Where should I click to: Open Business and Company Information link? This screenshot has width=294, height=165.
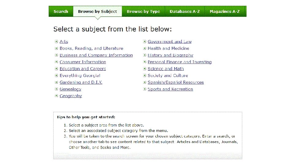pos(96,55)
